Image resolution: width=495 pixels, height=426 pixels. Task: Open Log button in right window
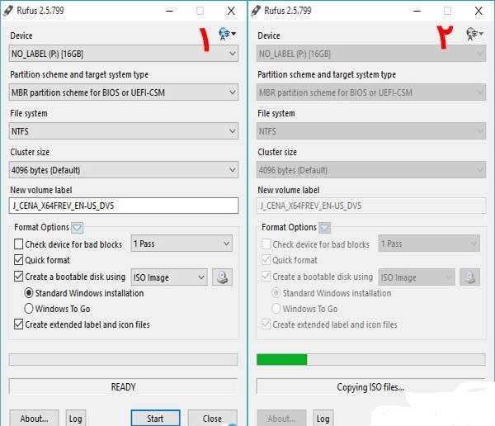tap(323, 418)
